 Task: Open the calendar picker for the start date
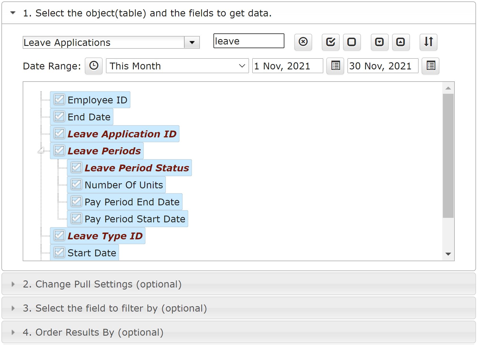[x=335, y=66]
